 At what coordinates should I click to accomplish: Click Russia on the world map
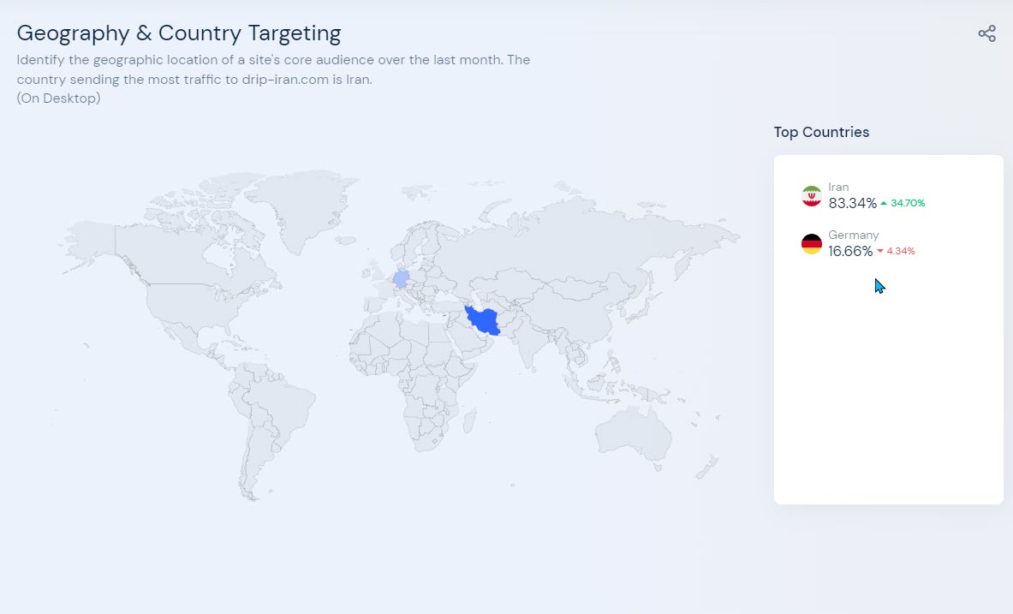[x=581, y=239]
